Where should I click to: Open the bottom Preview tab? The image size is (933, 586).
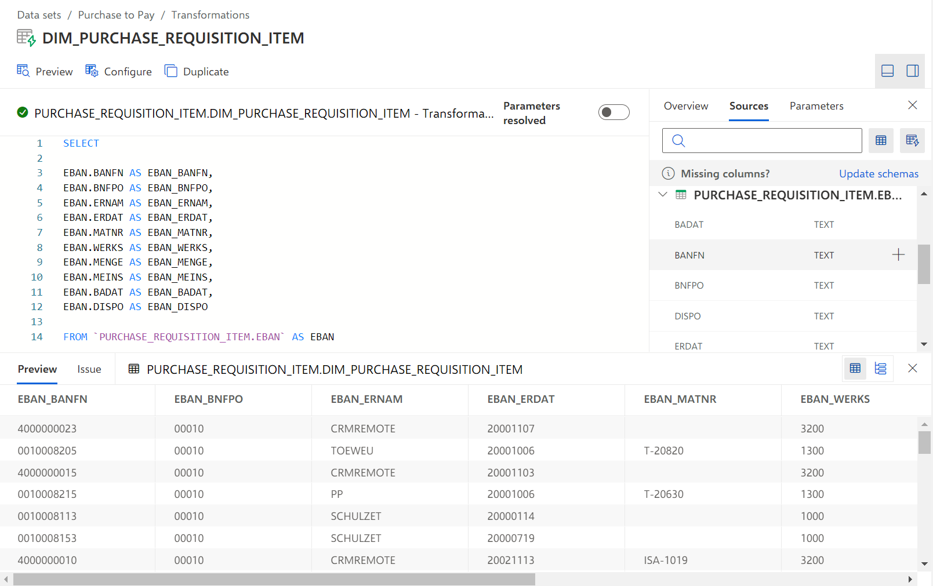point(37,369)
